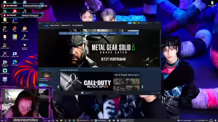The image size is (218, 122).
Task: Advance featured carousel with right arrow
Action: point(142,87)
